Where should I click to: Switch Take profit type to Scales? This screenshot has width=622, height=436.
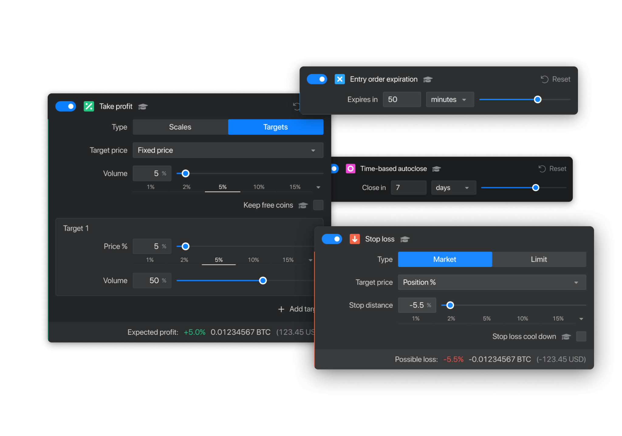pyautogui.click(x=180, y=127)
